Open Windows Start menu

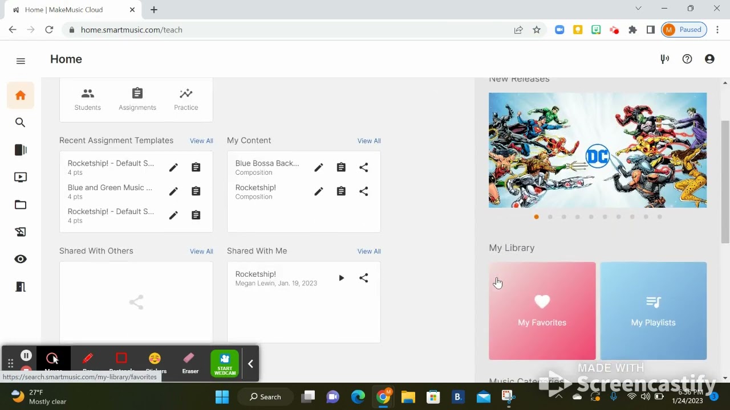click(222, 397)
